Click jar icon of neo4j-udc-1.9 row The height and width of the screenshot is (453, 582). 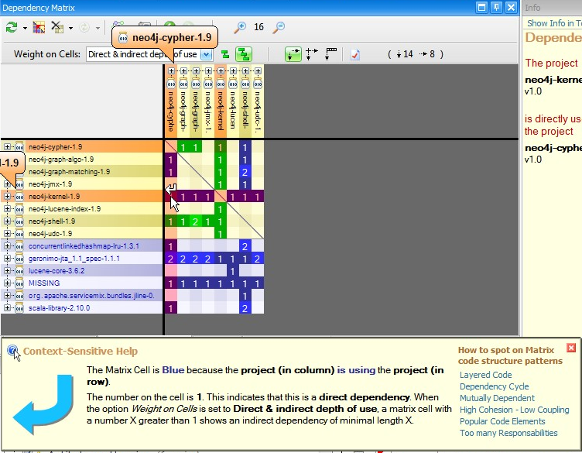[19, 234]
